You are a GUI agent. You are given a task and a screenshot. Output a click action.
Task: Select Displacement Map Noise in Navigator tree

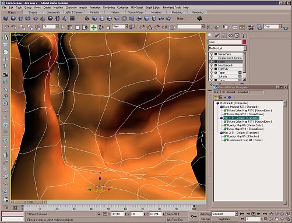(x=245, y=140)
